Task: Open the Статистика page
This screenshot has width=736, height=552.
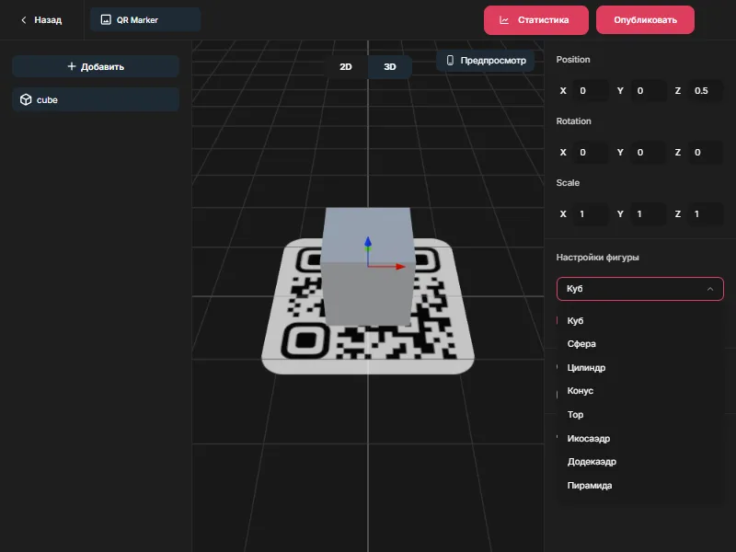Action: click(x=536, y=20)
